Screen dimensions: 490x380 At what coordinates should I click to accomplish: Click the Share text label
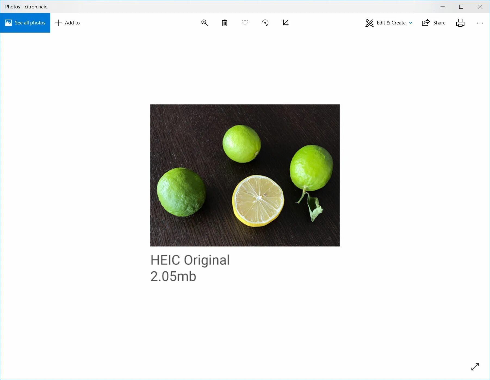pos(439,23)
